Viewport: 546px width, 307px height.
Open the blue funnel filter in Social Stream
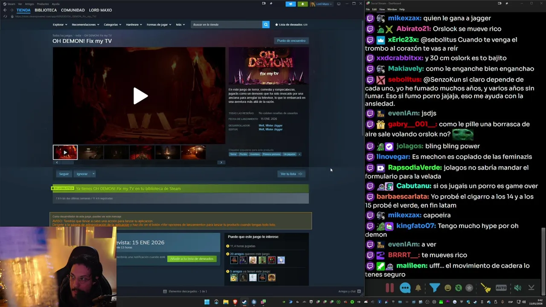[434, 288]
